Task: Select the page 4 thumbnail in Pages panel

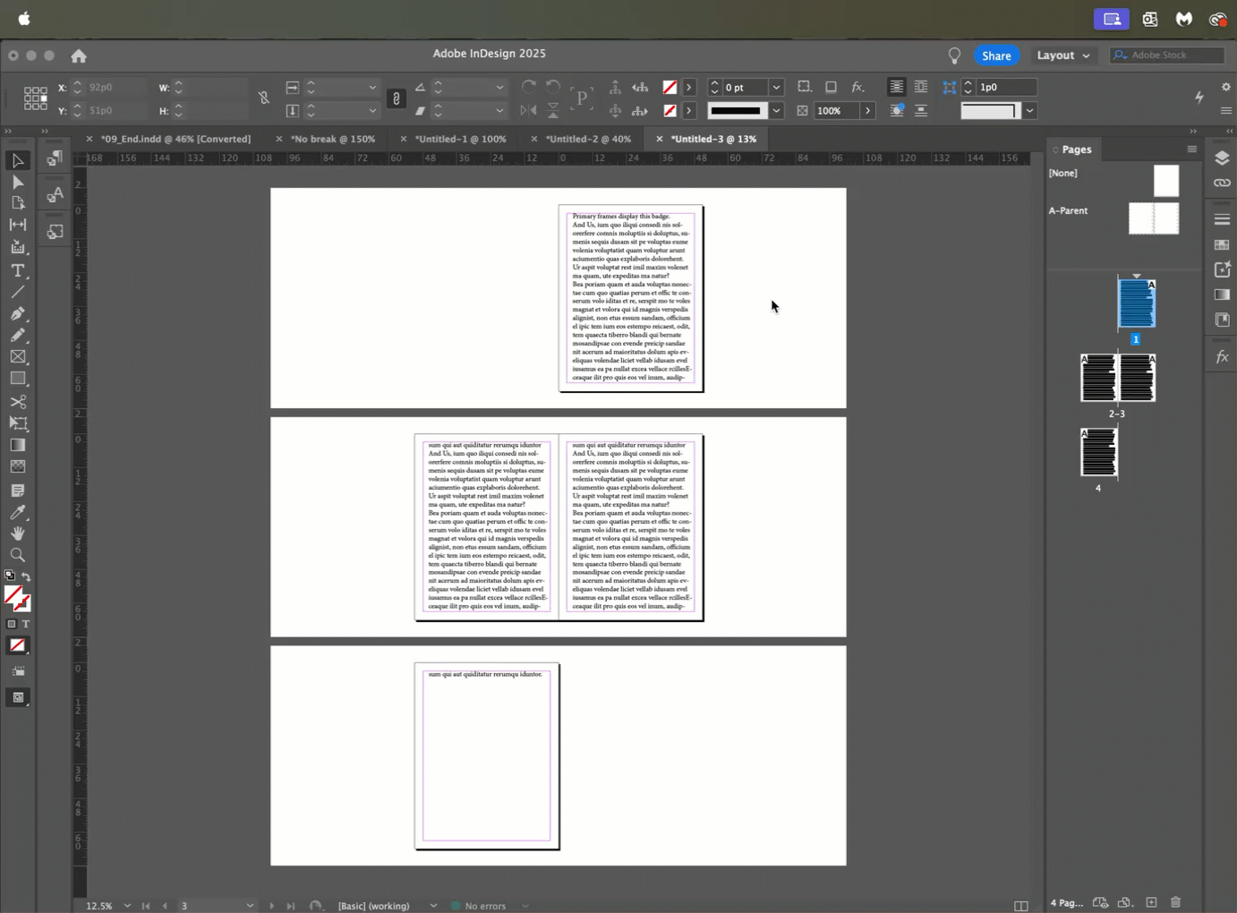Action: point(1099,452)
